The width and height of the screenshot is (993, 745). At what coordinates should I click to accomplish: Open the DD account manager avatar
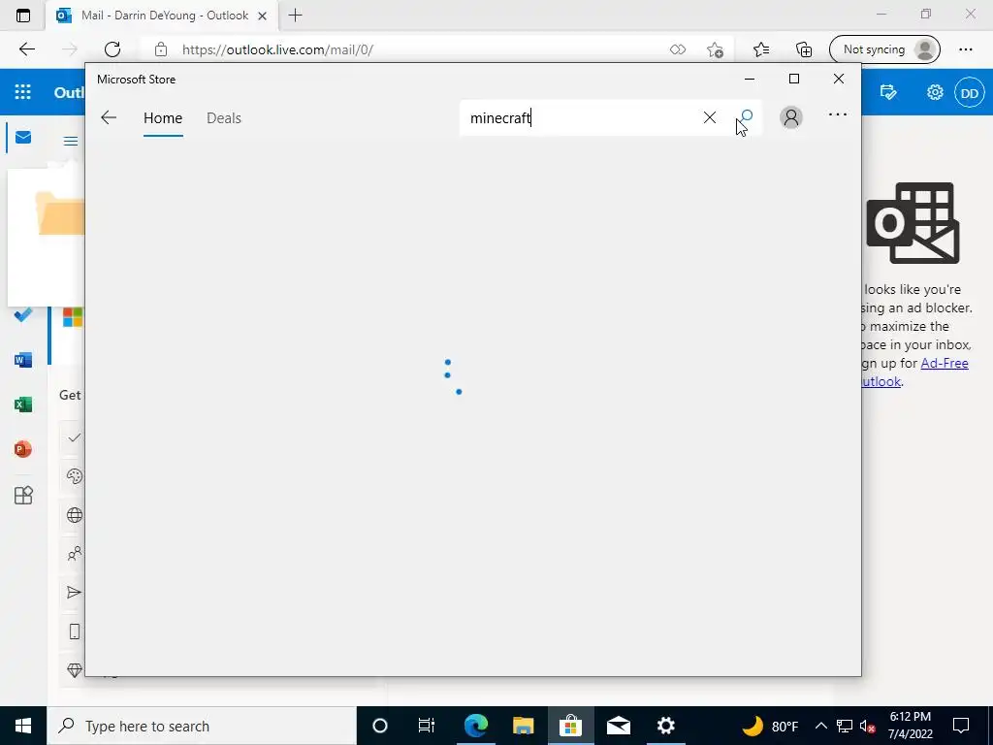point(969,93)
